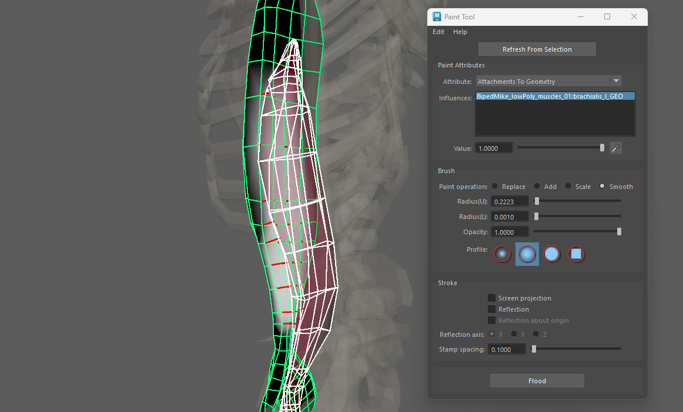Select the soft brush profile icon

(527, 254)
